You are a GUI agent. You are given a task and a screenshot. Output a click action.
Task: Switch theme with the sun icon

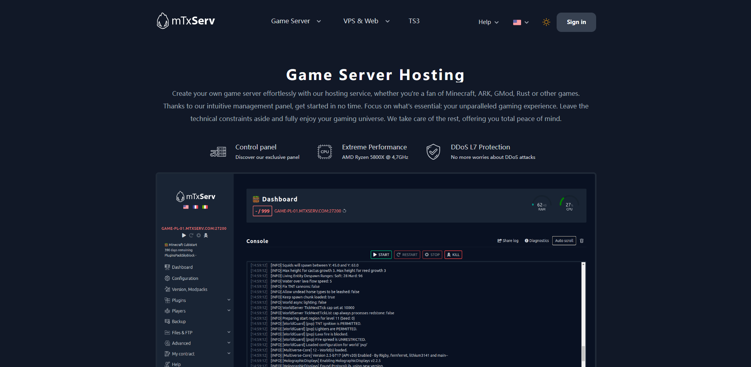tap(546, 22)
